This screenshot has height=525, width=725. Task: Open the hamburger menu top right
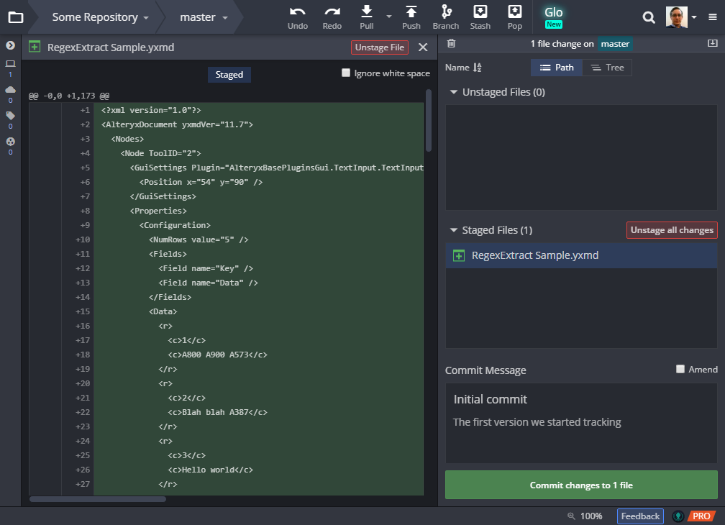point(711,17)
